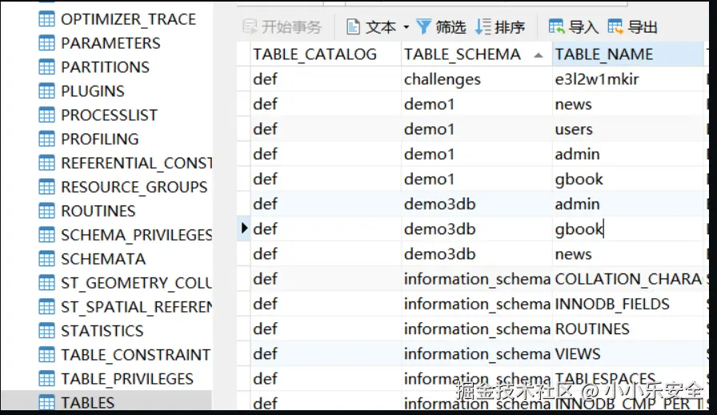Click the export table icon
This screenshot has height=415, width=717.
pyautogui.click(x=616, y=27)
